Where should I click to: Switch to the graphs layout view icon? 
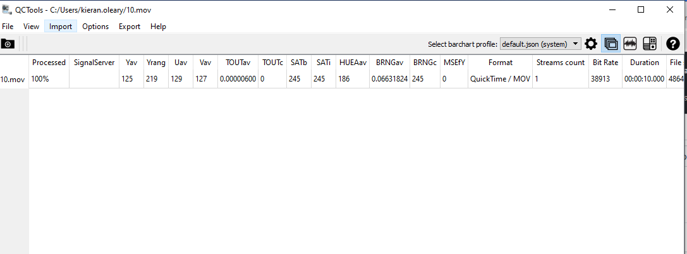pyautogui.click(x=630, y=44)
